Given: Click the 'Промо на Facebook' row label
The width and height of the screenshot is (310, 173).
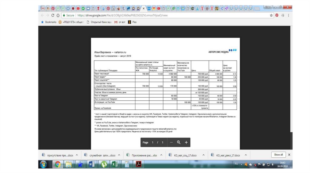Looking at the screenshot, I should click(103, 108).
